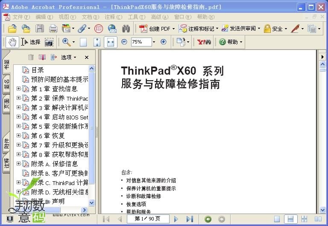The width and height of the screenshot is (328, 226).
Task: Switch to facing pages layout
Action: tap(318, 219)
